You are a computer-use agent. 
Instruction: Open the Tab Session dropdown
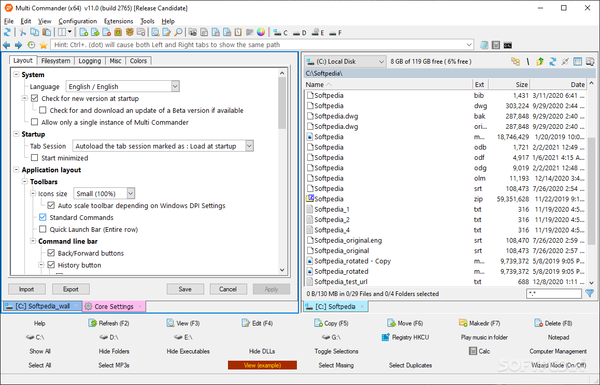tap(249, 145)
